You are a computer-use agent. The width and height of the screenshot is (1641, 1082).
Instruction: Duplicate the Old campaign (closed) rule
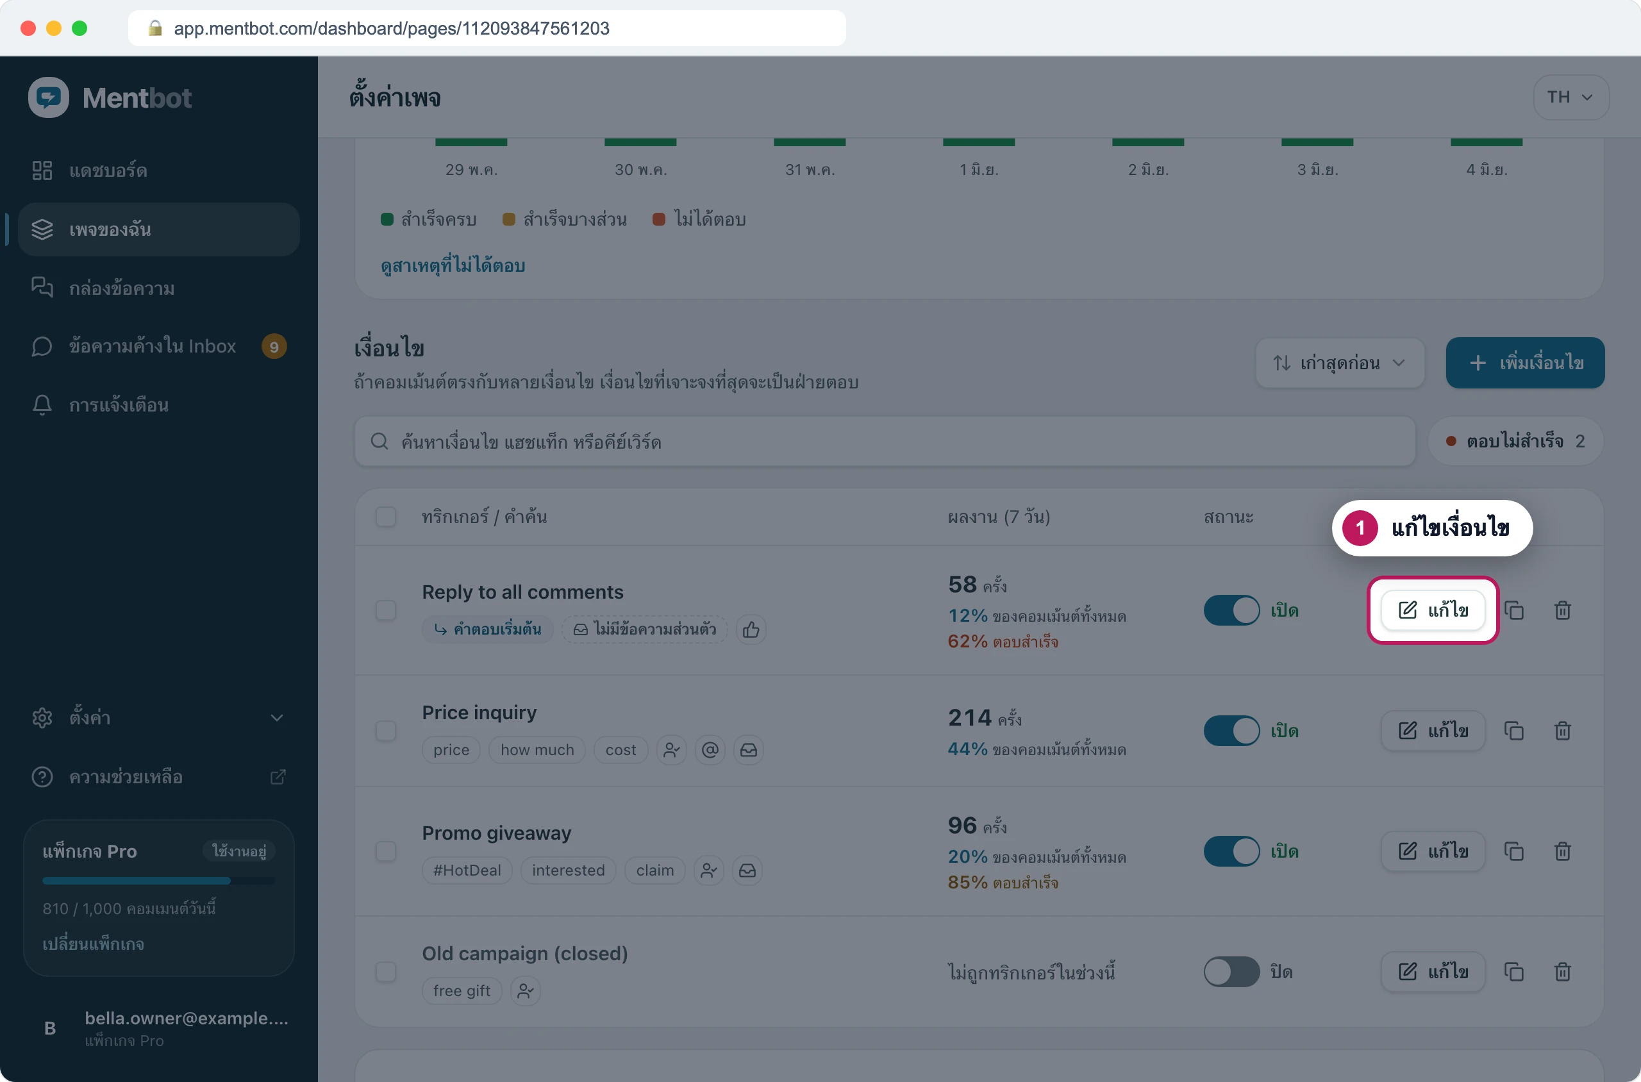[1513, 972]
